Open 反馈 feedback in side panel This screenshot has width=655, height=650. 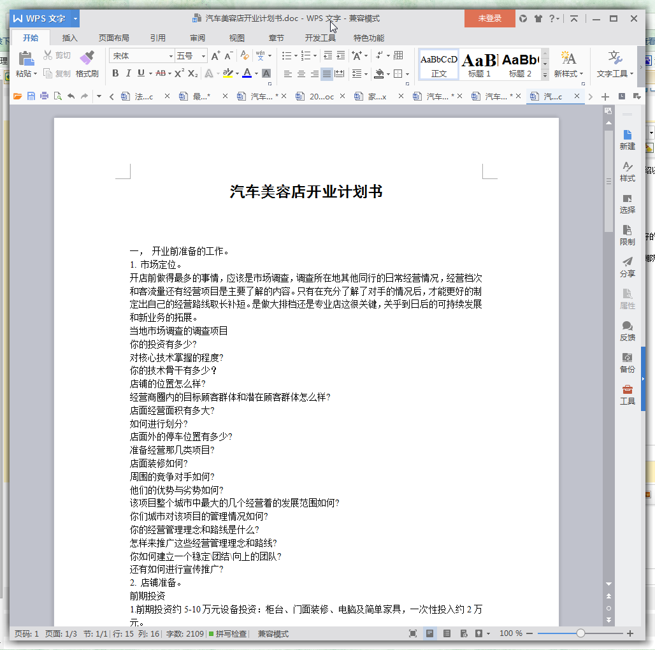click(x=627, y=331)
